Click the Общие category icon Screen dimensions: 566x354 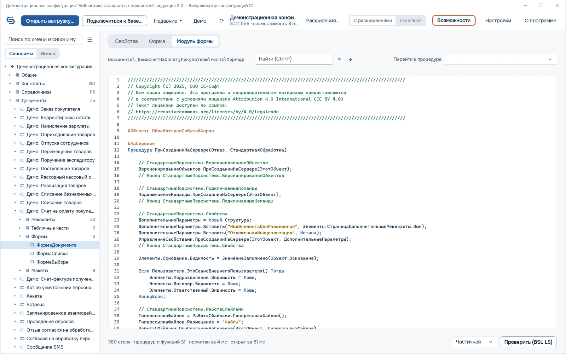17,75
